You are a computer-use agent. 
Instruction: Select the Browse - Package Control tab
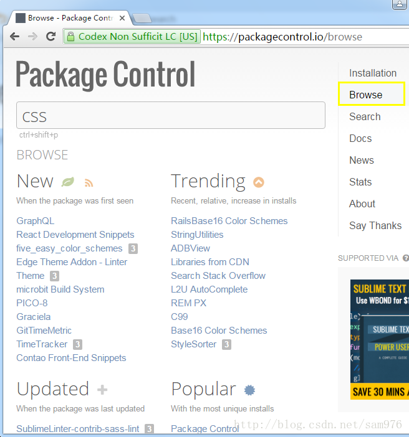click(70, 18)
